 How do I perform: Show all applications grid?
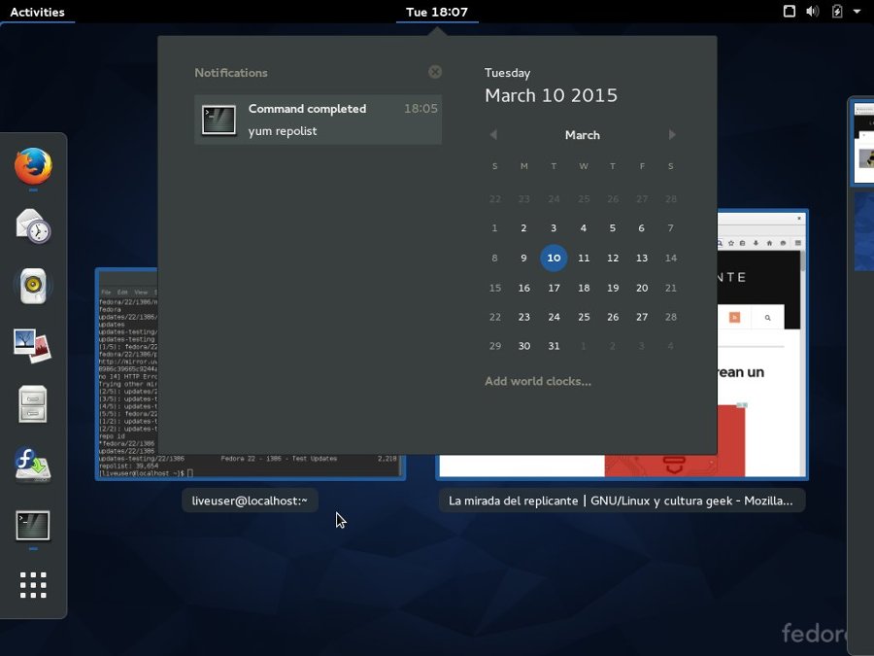[33, 585]
